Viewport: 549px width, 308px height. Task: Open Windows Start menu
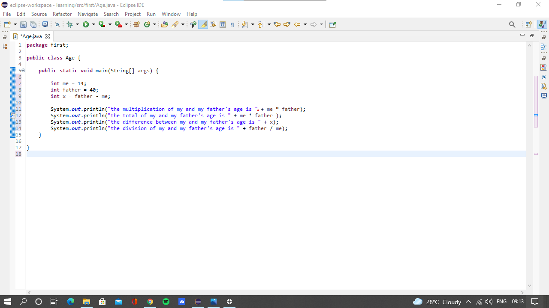point(7,302)
